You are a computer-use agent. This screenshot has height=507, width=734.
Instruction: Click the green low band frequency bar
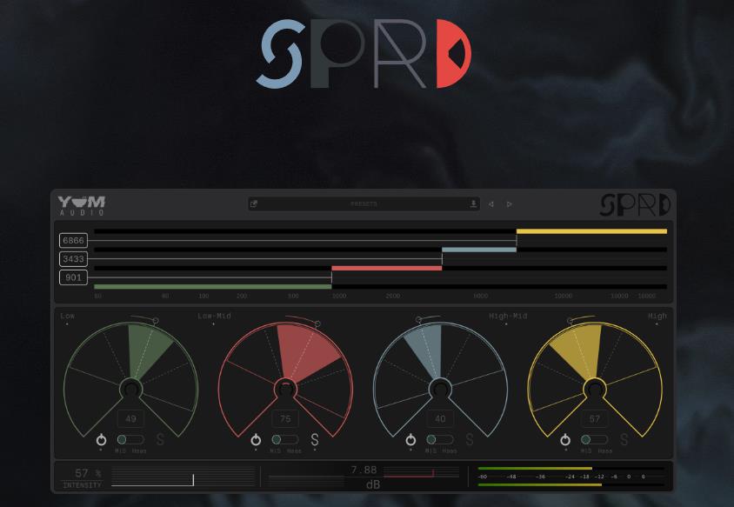coord(213,286)
